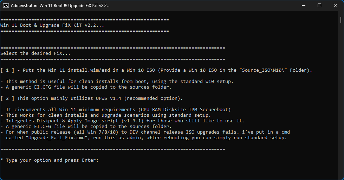Image resolution: width=344 pixels, height=180 pixels.
Task: Click the vertical scrollbar track
Action: 341,105
